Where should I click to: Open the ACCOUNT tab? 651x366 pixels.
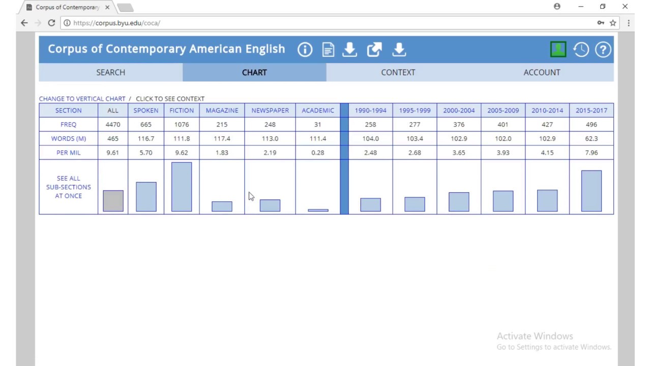(542, 72)
